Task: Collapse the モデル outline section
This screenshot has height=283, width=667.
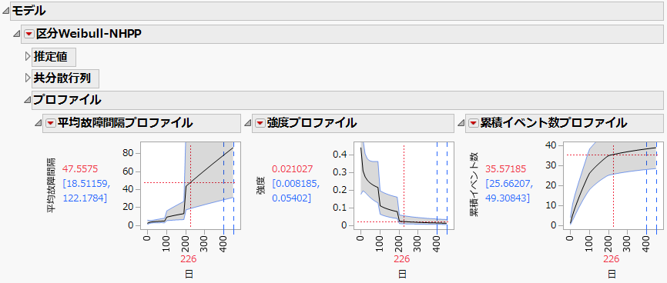Action: (x=5, y=12)
